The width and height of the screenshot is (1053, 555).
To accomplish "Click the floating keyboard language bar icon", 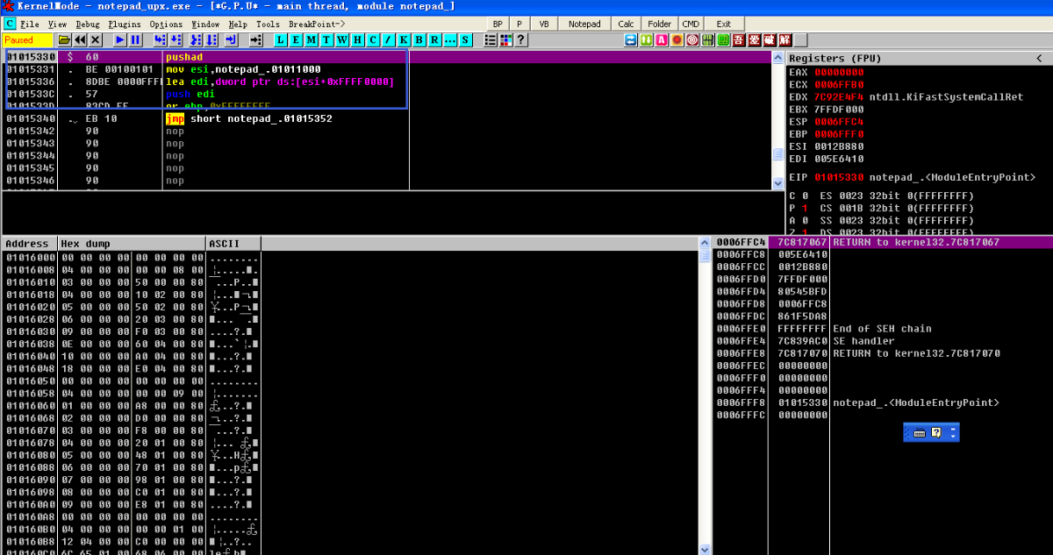I will (920, 432).
